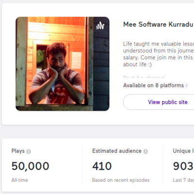Screen dimensions: 194x194
Task: Click the 50,000 plays count
Action: [x=31, y=166]
